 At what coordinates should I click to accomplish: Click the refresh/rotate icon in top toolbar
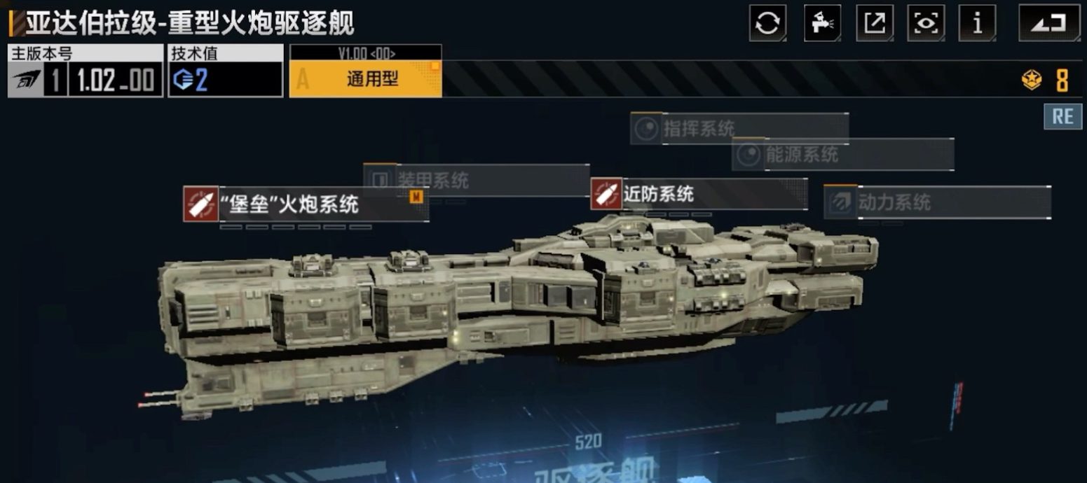(x=767, y=23)
